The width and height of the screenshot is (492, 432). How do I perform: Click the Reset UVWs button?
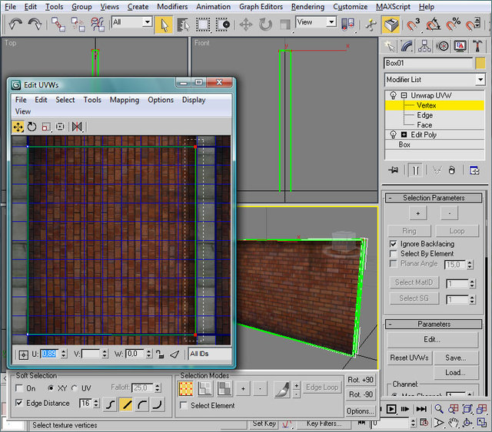[x=409, y=358]
